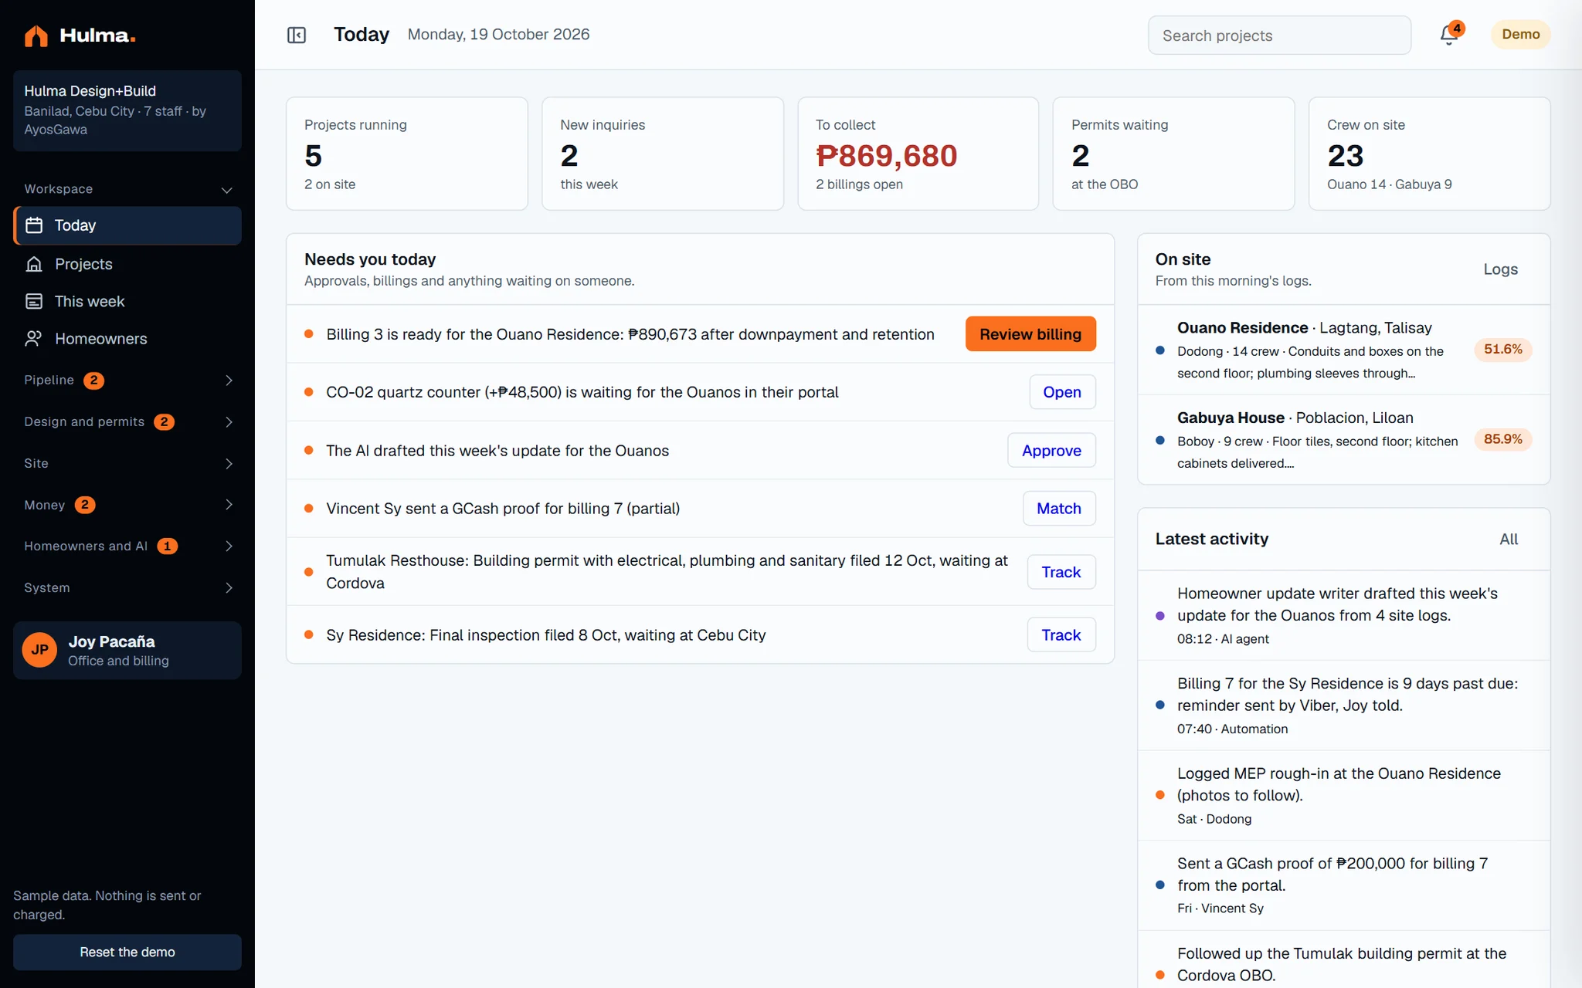
Task: Select the Homeowners menu item
Action: (x=127, y=339)
